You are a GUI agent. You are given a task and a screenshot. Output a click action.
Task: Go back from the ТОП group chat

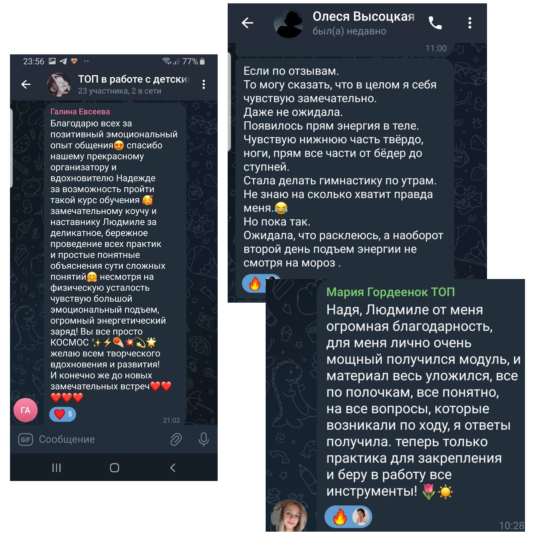[26, 84]
